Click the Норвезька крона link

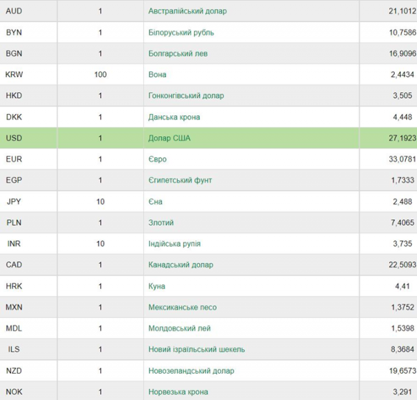pos(178,392)
